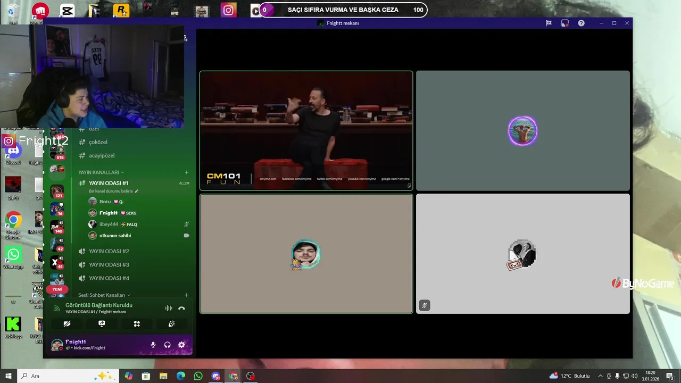Open connection signal info icon
Viewport: 681px width, 383px height.
pos(57,308)
